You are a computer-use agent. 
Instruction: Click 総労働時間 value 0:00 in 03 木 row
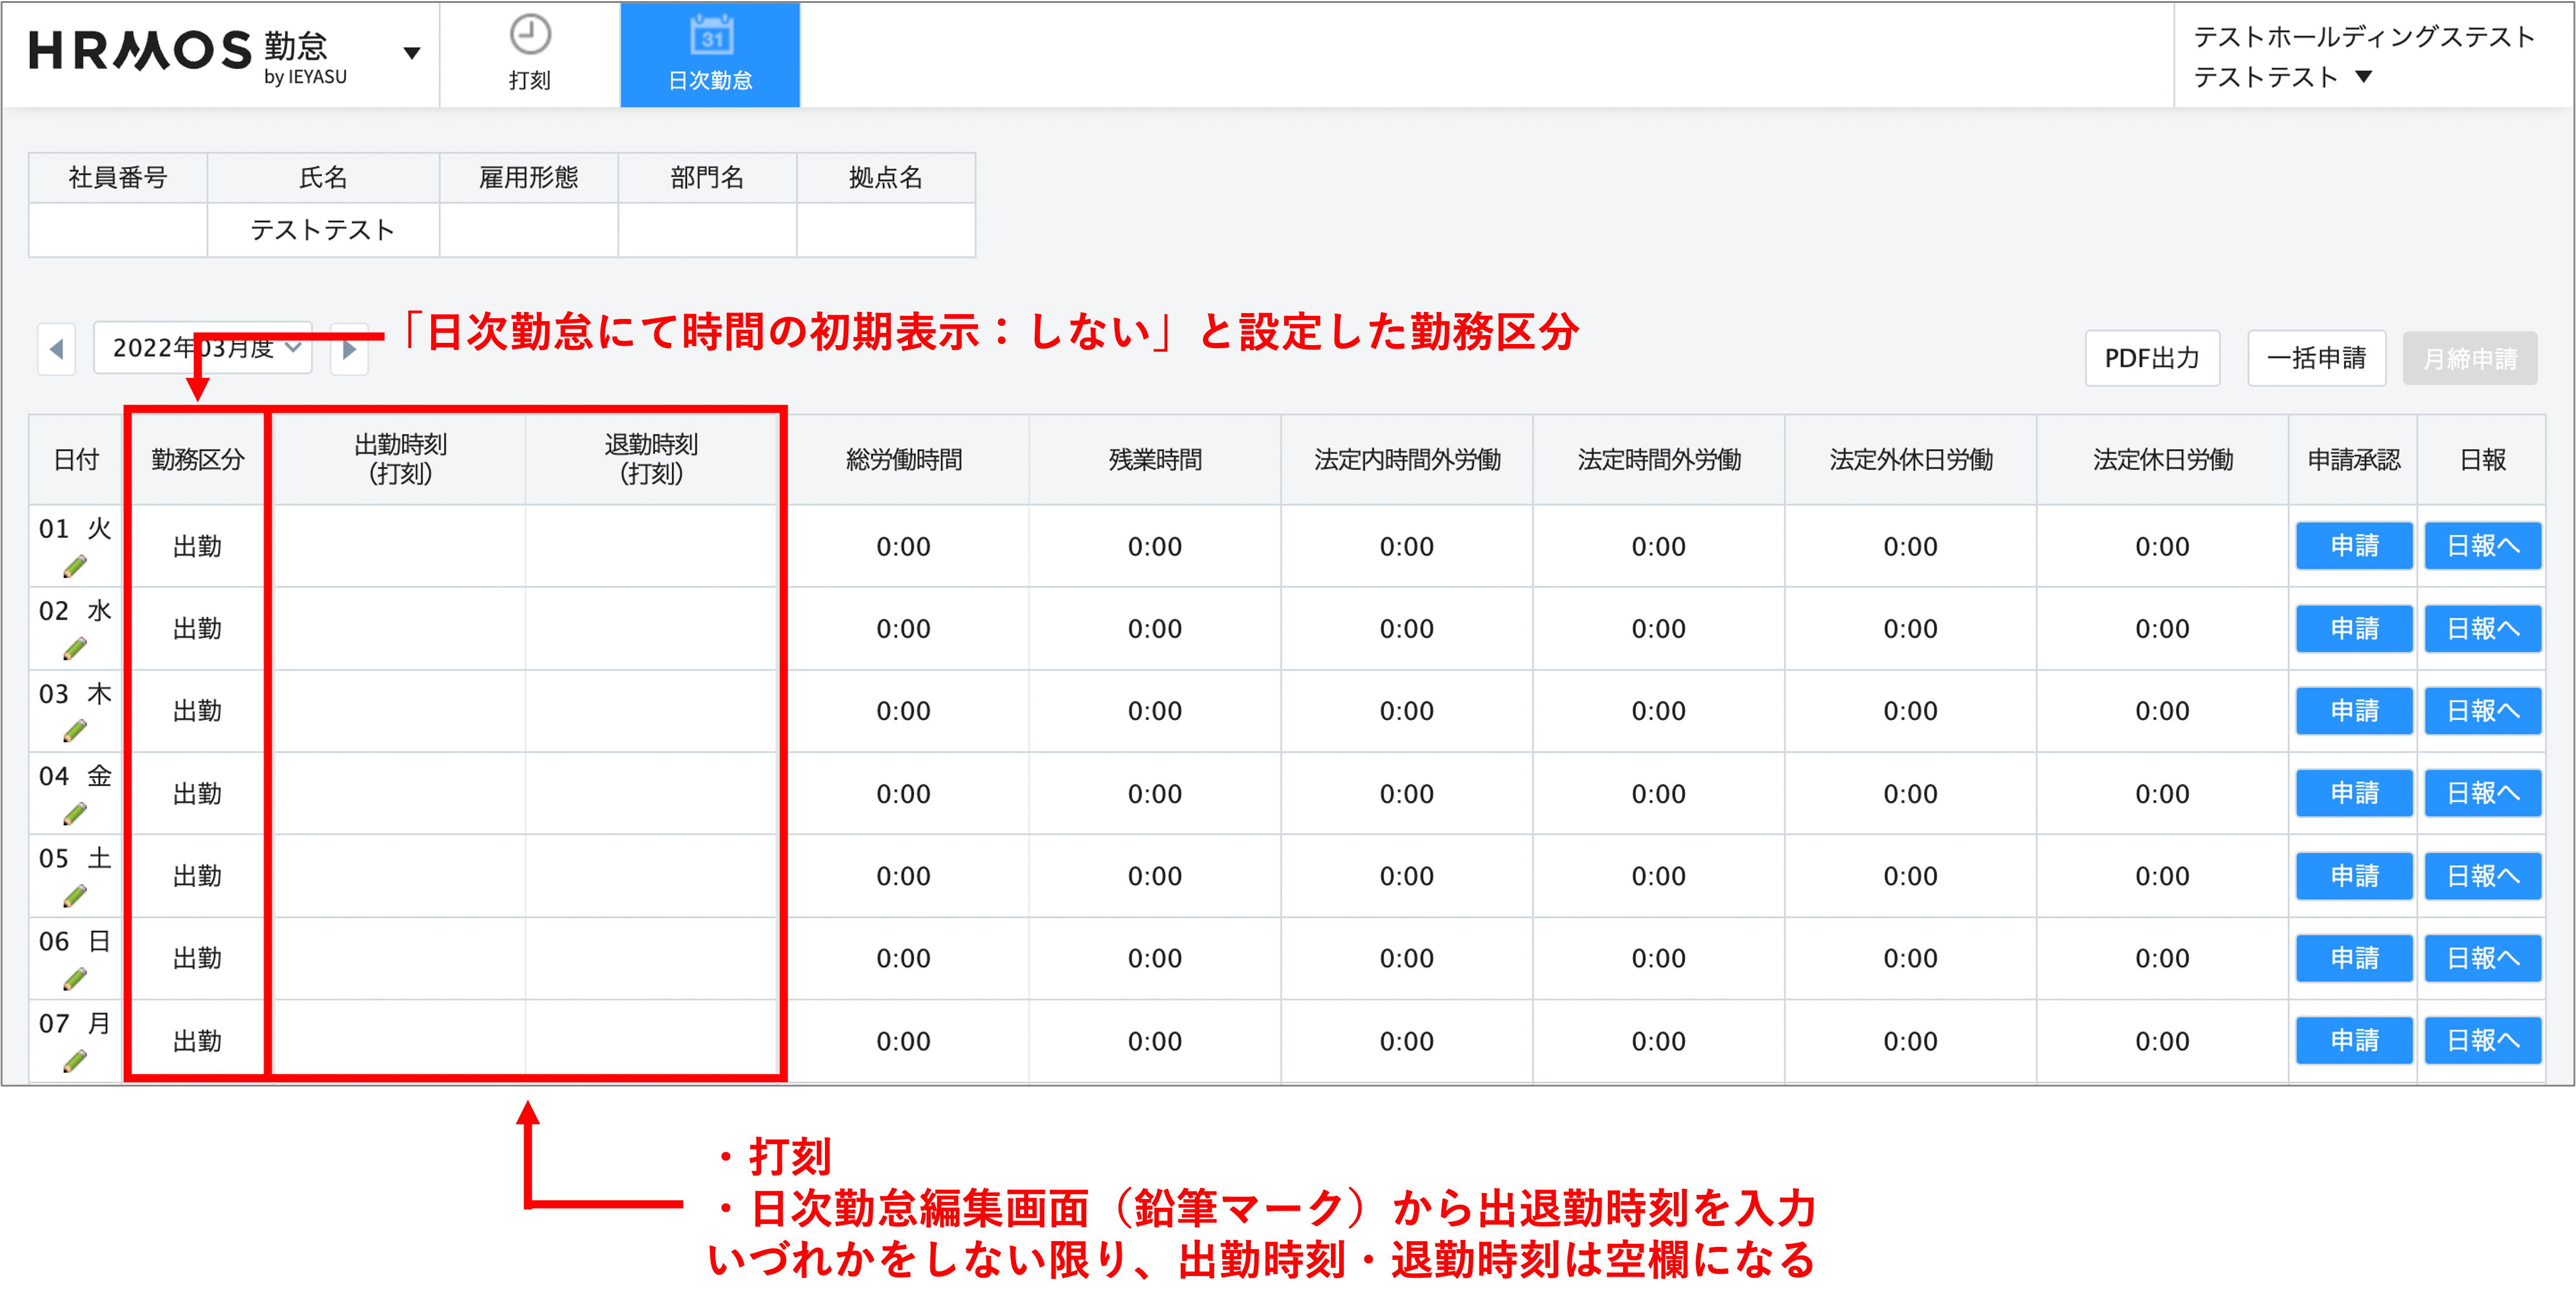[904, 711]
